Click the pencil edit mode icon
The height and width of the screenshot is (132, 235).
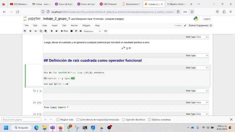(x=185, y=25)
